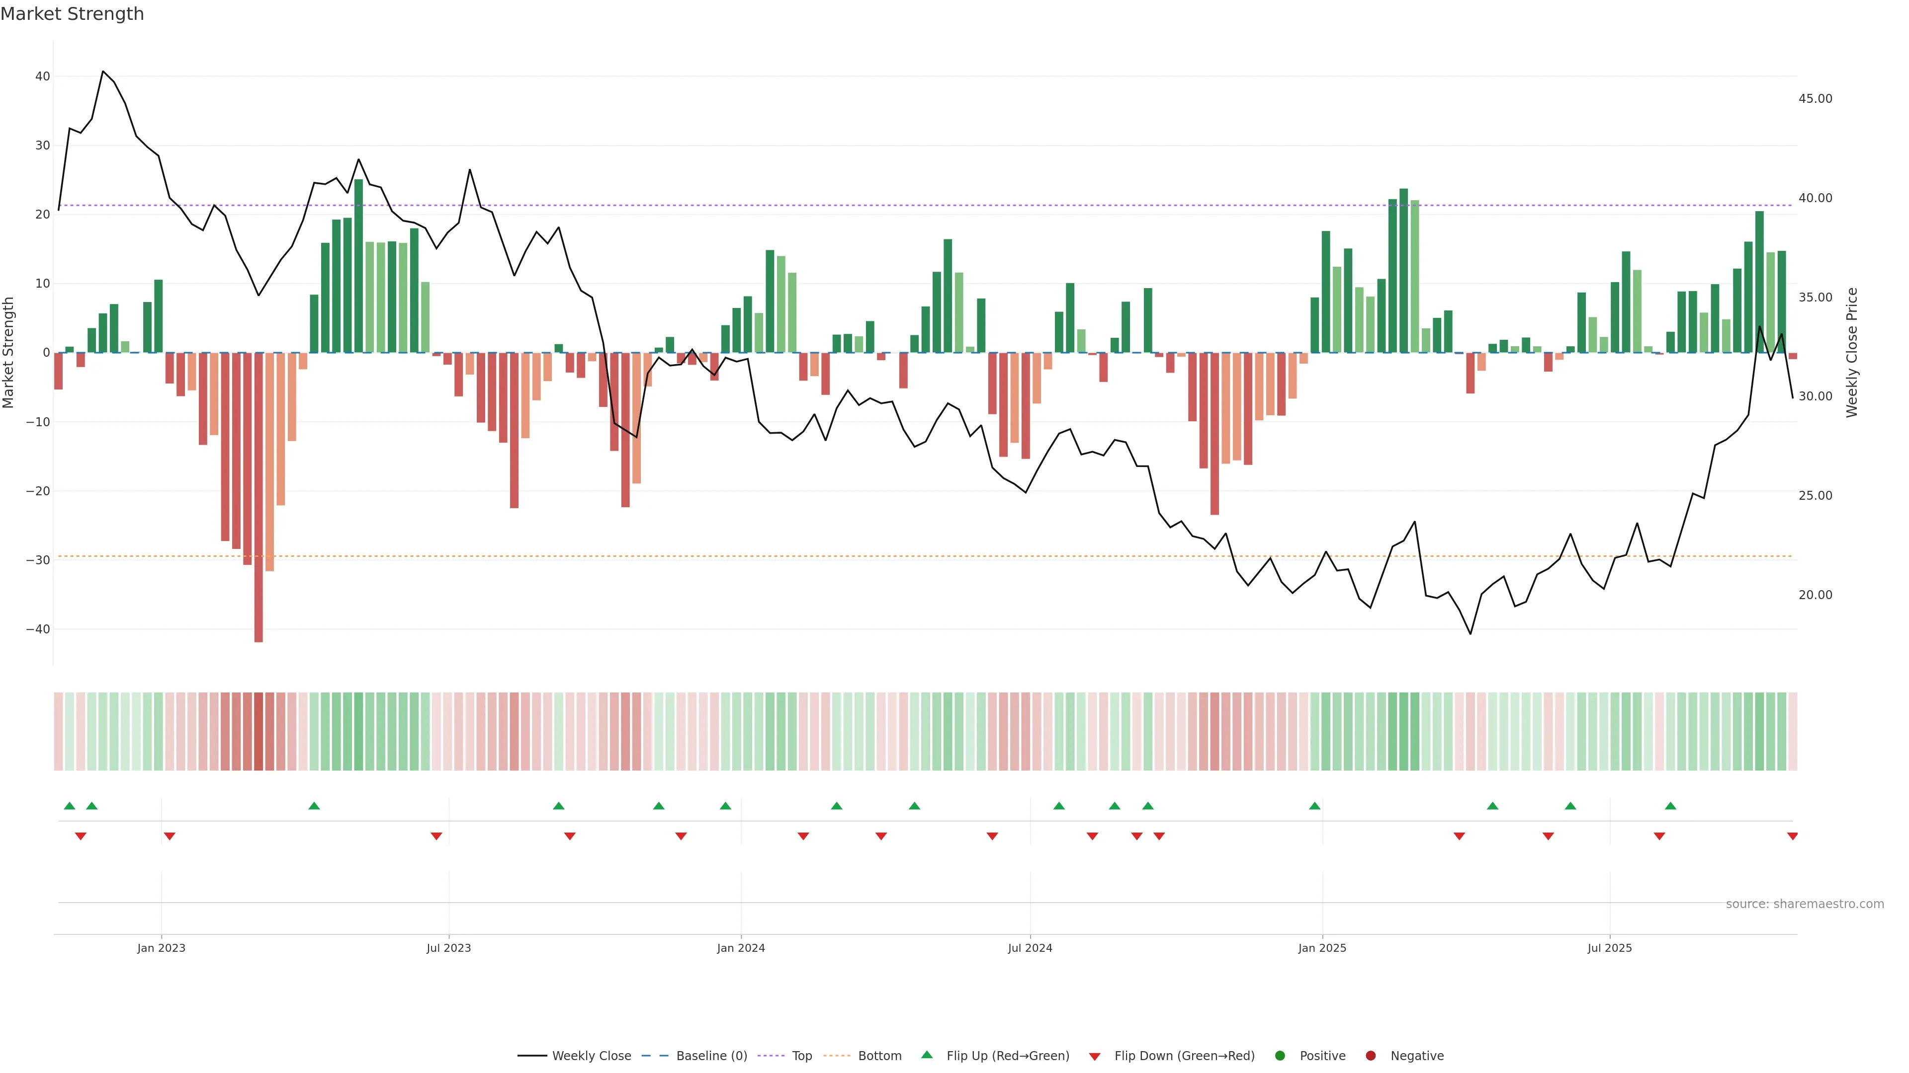Click the Jan 2024 x-axis label
This screenshot has height=1073, width=1909.
coord(740,948)
